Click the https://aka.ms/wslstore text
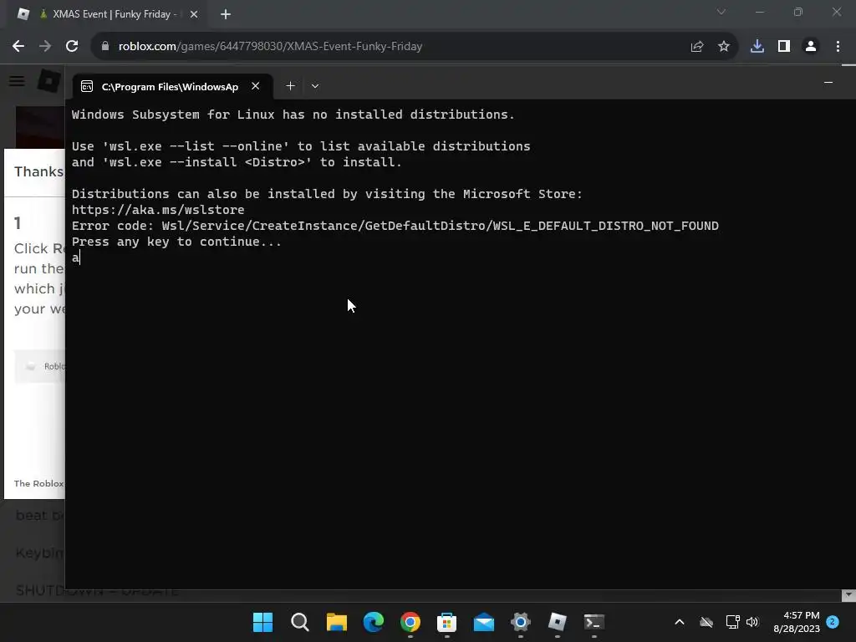Image resolution: width=856 pixels, height=642 pixels. [158, 210]
